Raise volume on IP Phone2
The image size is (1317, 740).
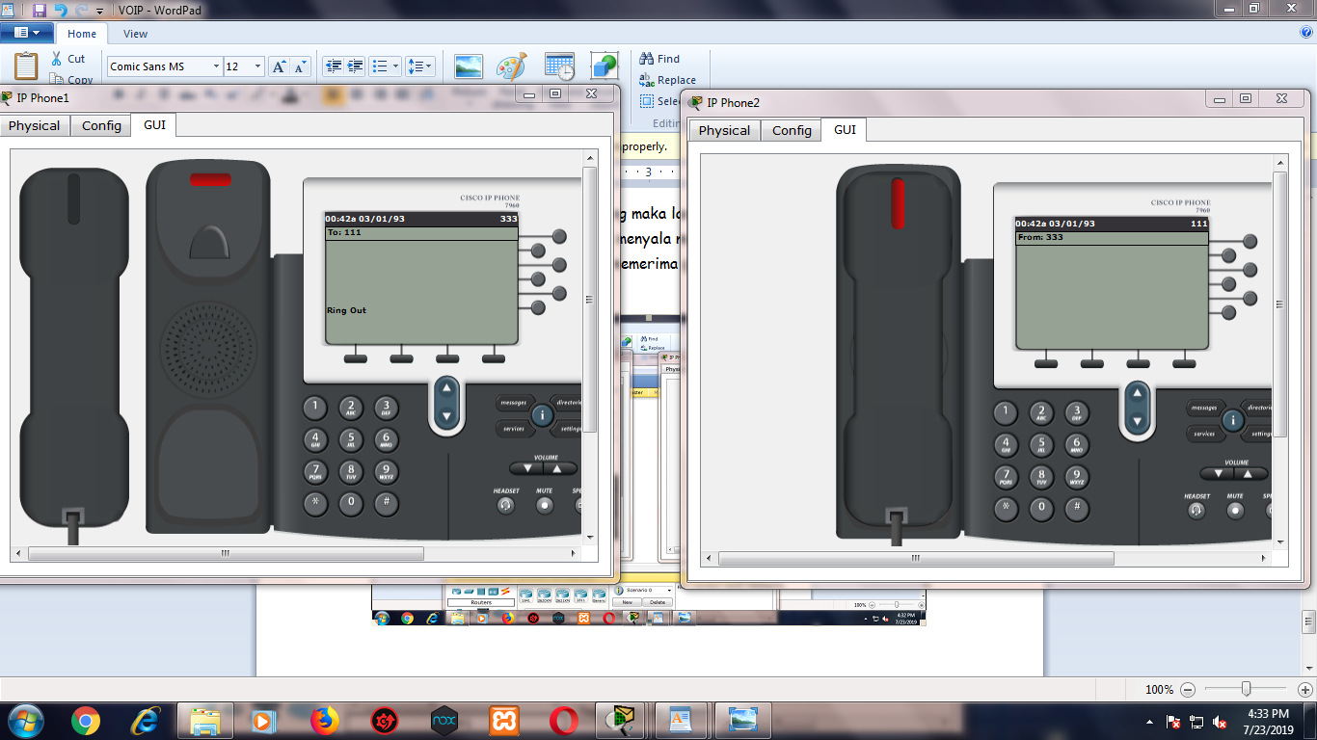click(1249, 474)
